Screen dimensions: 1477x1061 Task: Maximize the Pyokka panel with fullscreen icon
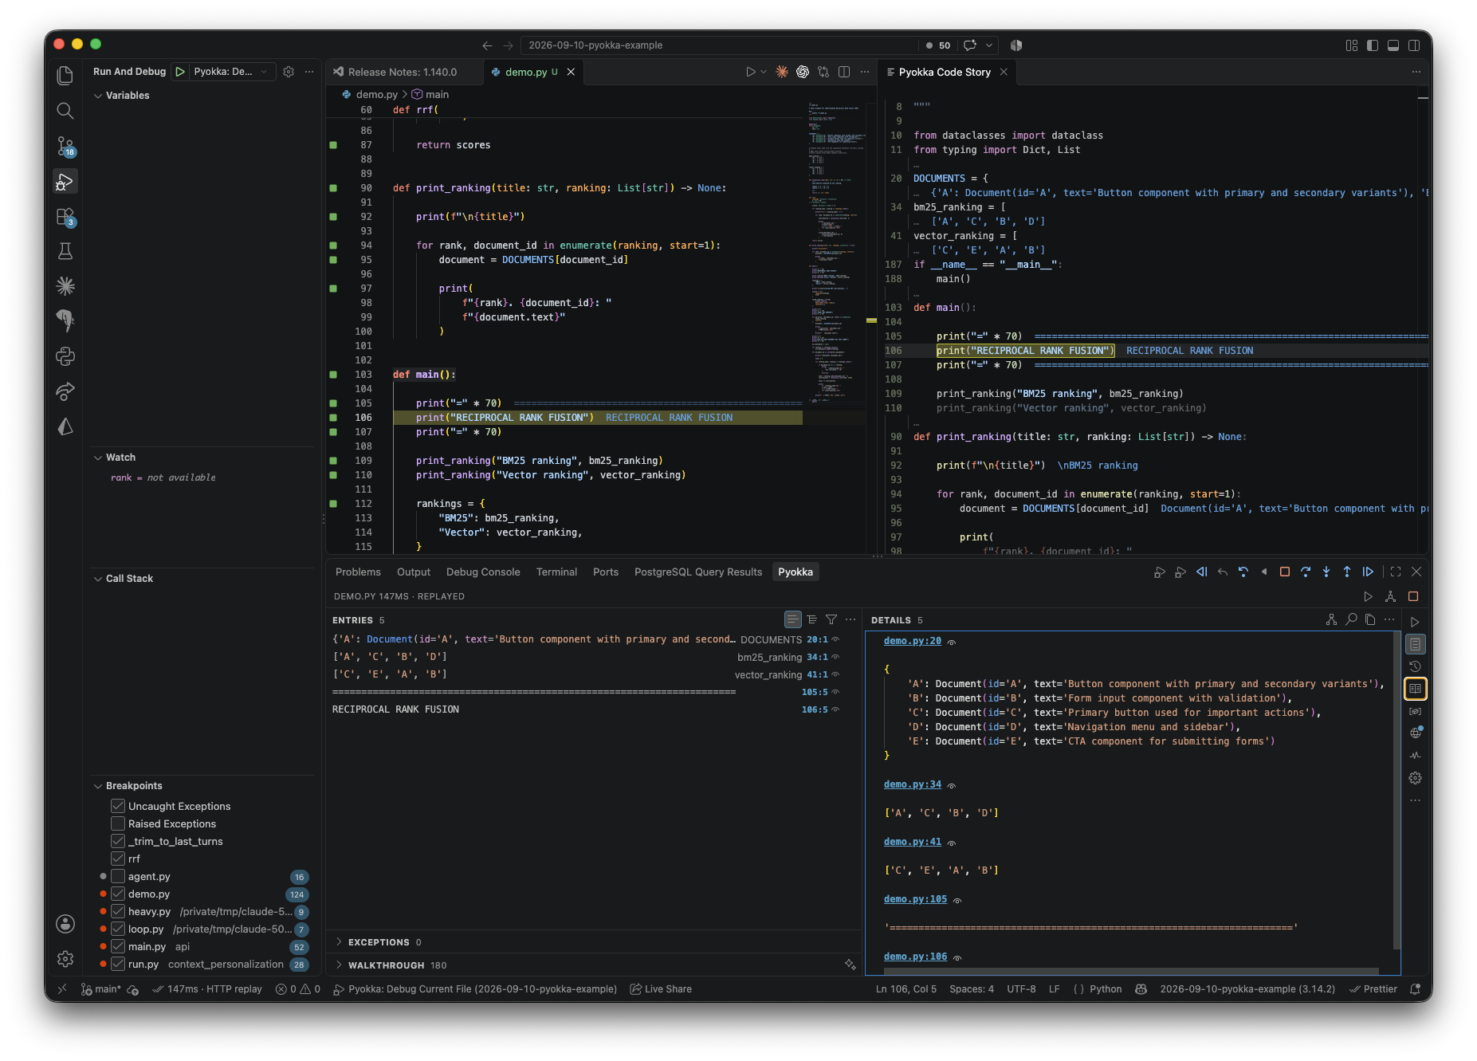tap(1396, 572)
